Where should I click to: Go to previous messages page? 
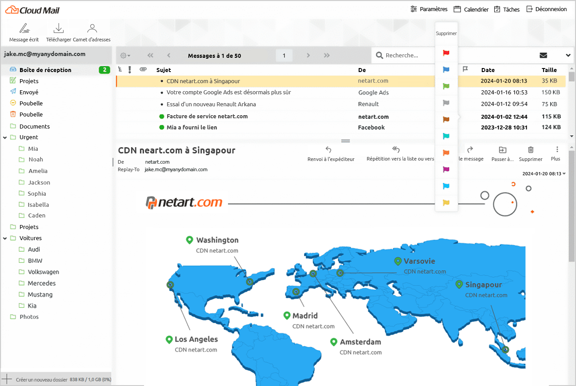(169, 56)
